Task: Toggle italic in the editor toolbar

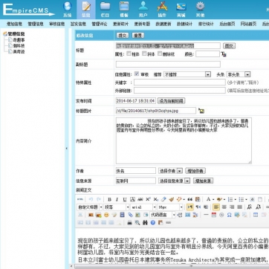Action: pyautogui.click(x=117, y=199)
